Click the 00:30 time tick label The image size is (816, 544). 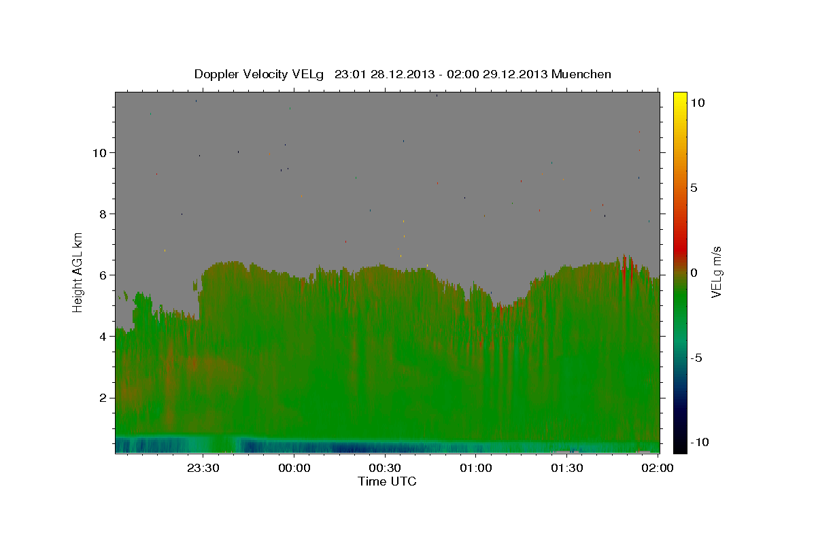(385, 468)
